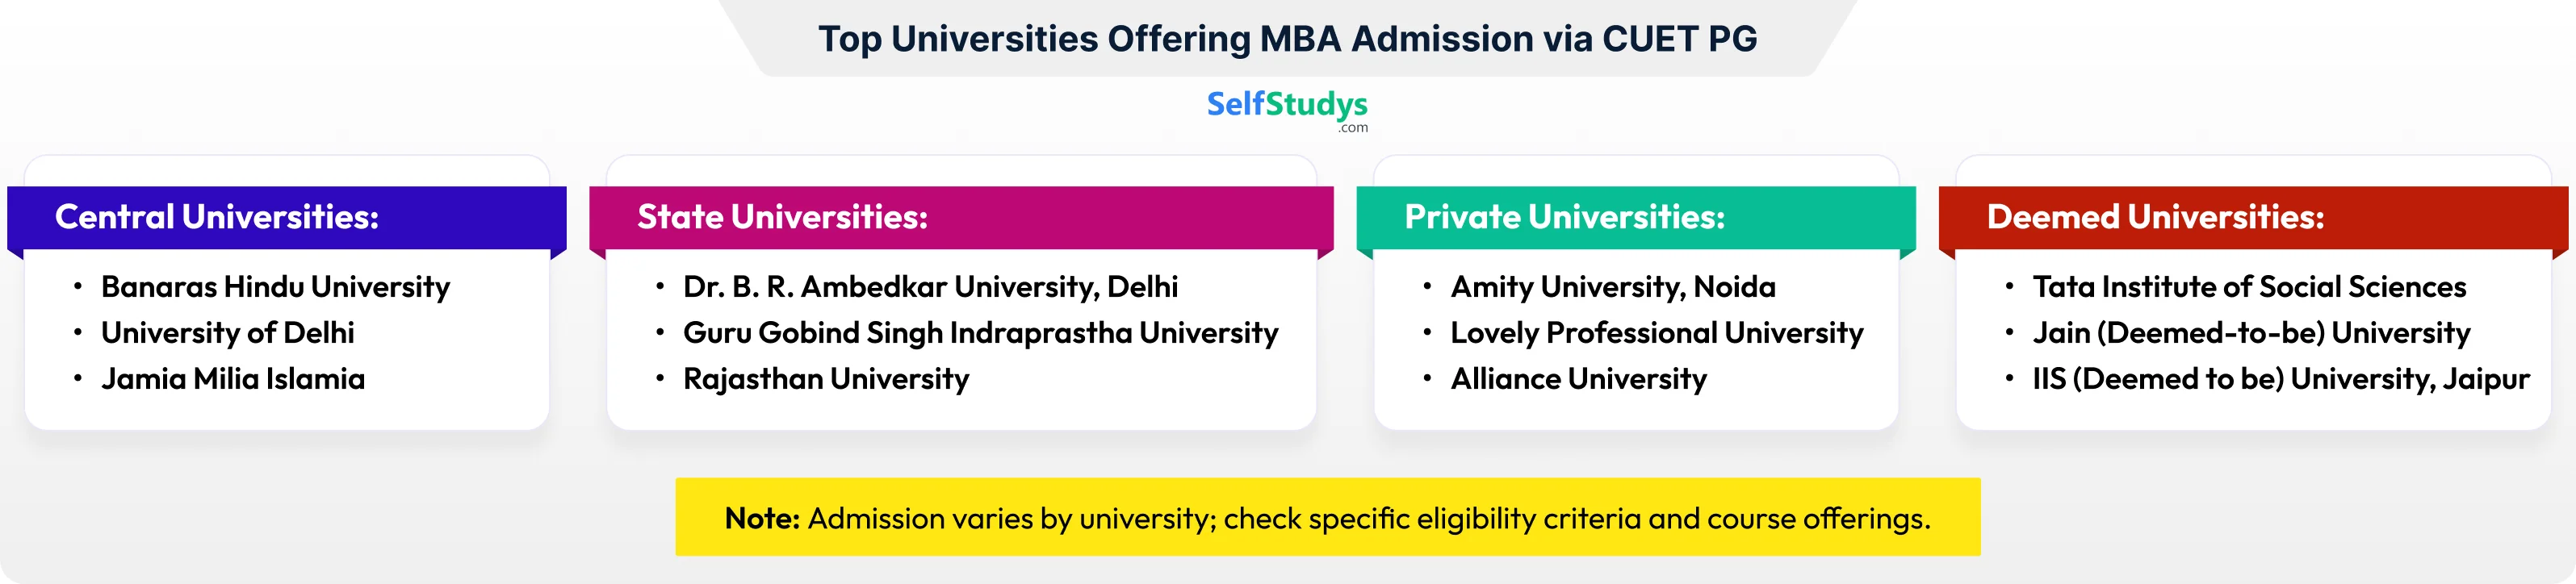
Task: Click University of Delhi entry
Action: pyautogui.click(x=227, y=333)
